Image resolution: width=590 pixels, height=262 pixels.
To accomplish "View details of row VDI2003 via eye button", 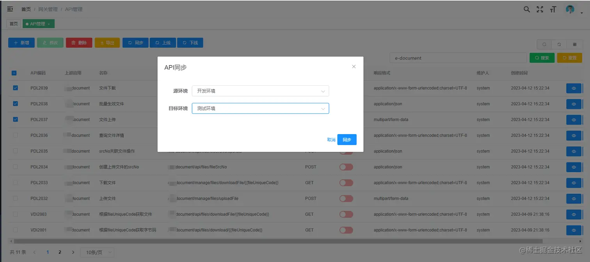I will point(574,214).
